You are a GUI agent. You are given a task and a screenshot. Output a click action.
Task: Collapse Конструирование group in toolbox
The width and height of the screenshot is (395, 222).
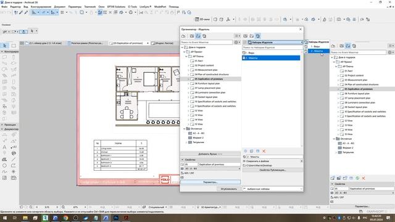point(2,51)
